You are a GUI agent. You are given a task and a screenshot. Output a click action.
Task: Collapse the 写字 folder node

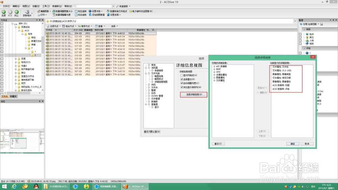tap(22, 34)
